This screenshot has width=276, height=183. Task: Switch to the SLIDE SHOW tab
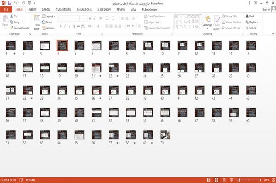click(x=104, y=10)
